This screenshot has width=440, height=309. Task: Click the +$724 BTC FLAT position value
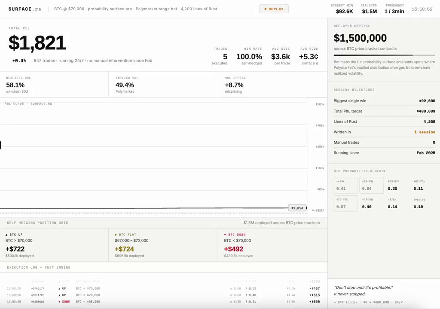pyautogui.click(x=124, y=249)
